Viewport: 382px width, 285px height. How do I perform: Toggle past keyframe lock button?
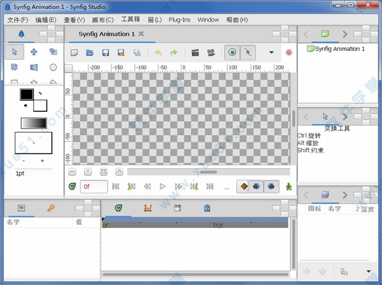[x=256, y=186]
